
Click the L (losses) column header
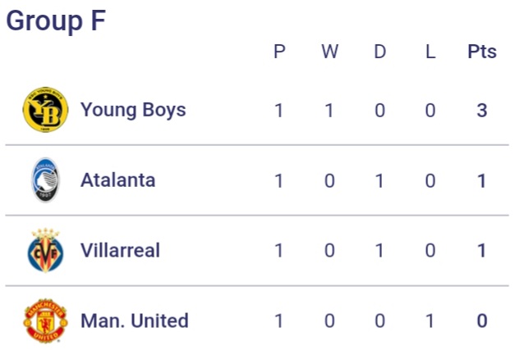click(x=430, y=52)
